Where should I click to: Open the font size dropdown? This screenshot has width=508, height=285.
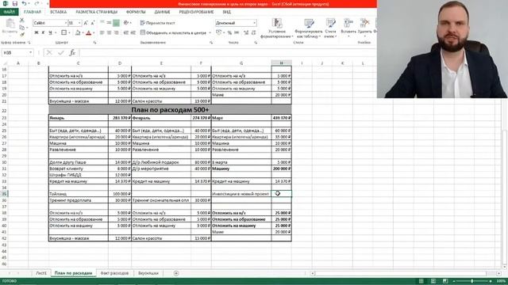click(x=79, y=23)
